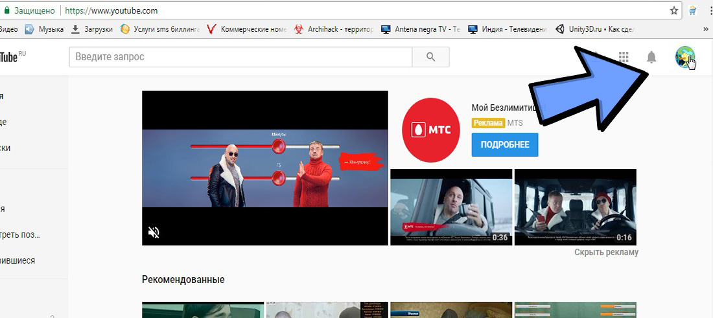Open the notifications bell

[x=651, y=57]
